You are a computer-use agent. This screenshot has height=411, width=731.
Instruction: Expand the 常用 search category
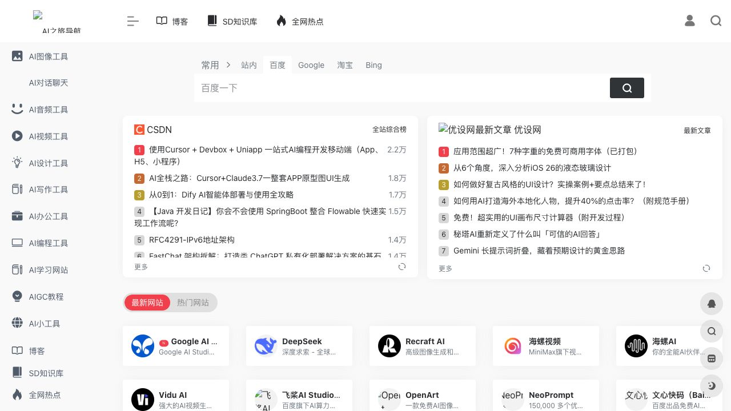pos(210,65)
